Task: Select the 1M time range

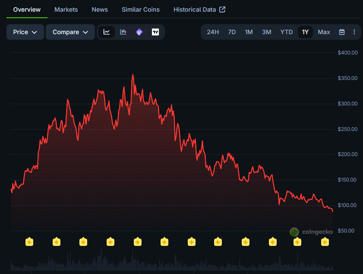Action: pyautogui.click(x=249, y=32)
